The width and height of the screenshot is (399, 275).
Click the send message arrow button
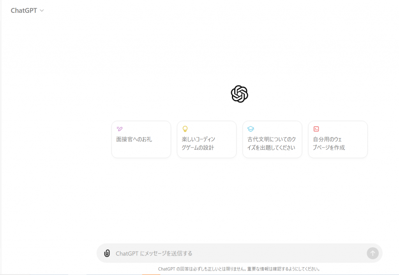(373, 253)
